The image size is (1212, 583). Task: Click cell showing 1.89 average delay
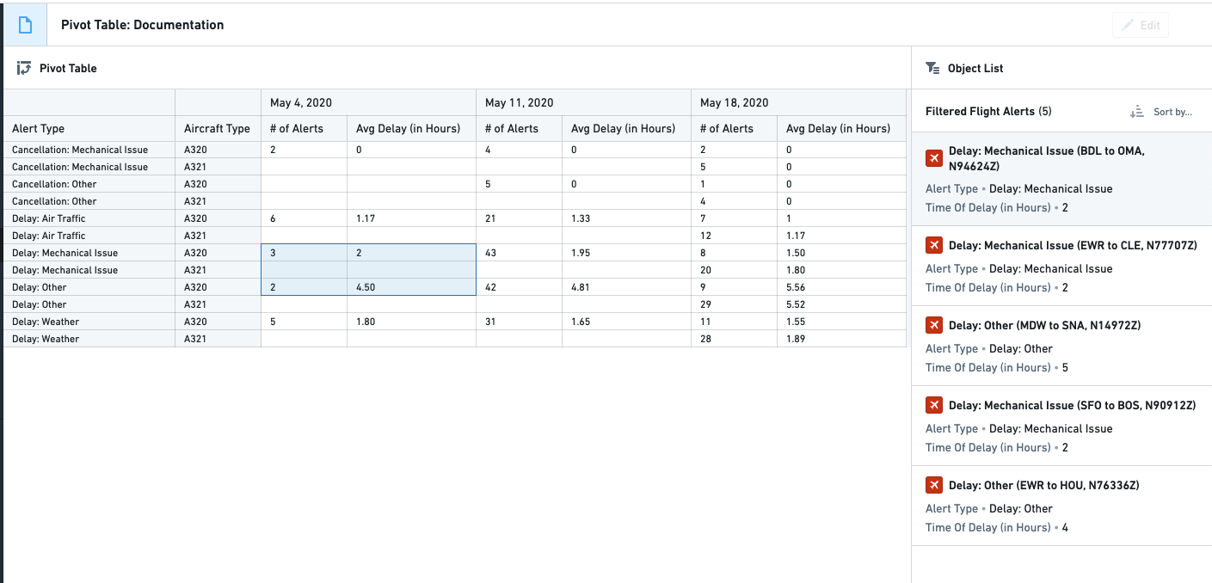tap(841, 339)
